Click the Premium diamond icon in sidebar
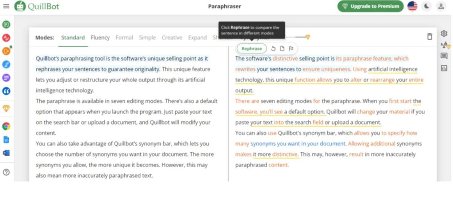The height and width of the screenshot is (199, 453). [6, 108]
